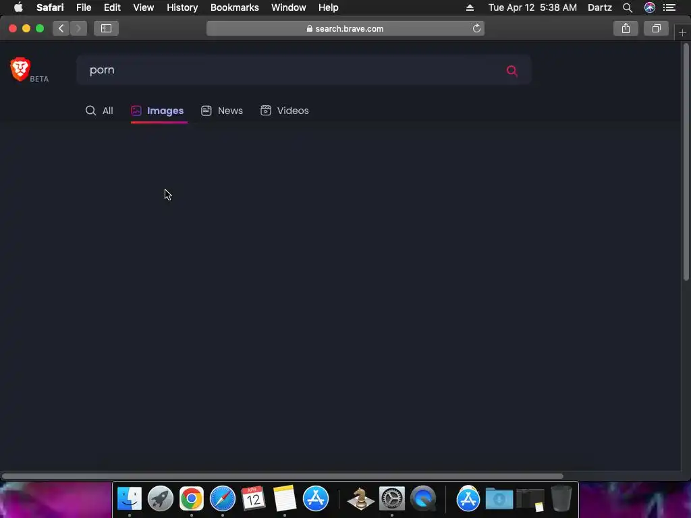Open the Safari Share button

tap(626, 28)
